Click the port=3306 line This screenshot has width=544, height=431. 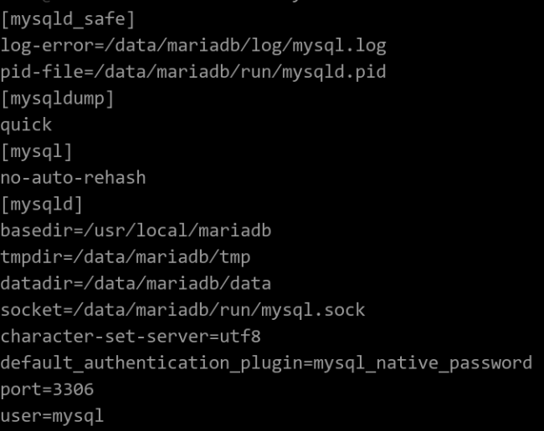pos(47,390)
